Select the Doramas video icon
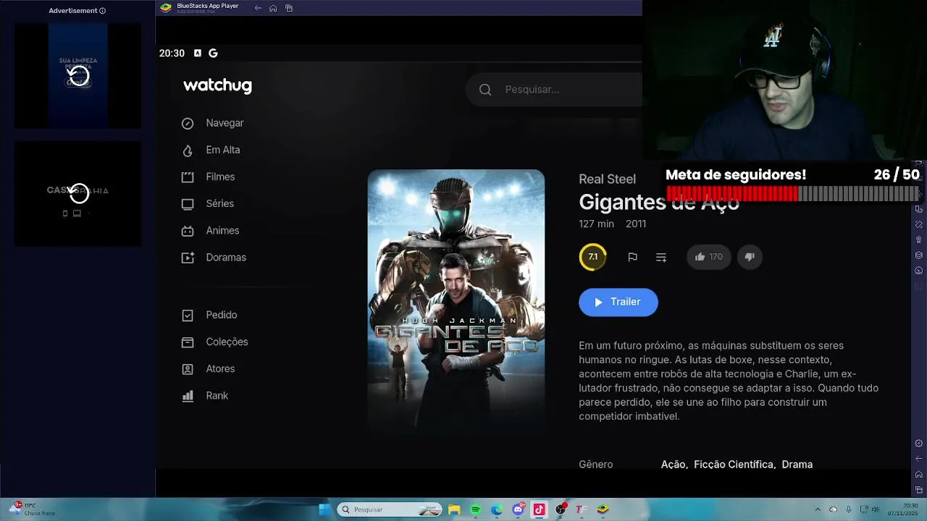Viewport: 927px width, 521px height. [188, 258]
